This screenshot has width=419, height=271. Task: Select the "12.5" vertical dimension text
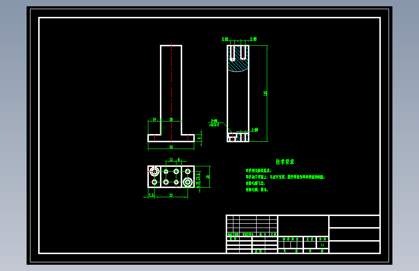[x=198, y=176]
